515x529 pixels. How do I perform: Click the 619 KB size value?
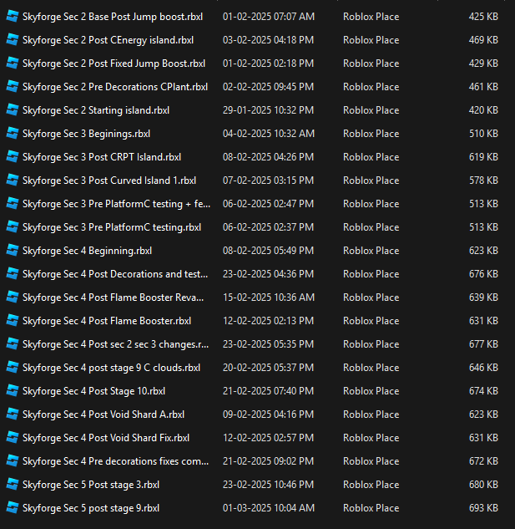point(483,157)
